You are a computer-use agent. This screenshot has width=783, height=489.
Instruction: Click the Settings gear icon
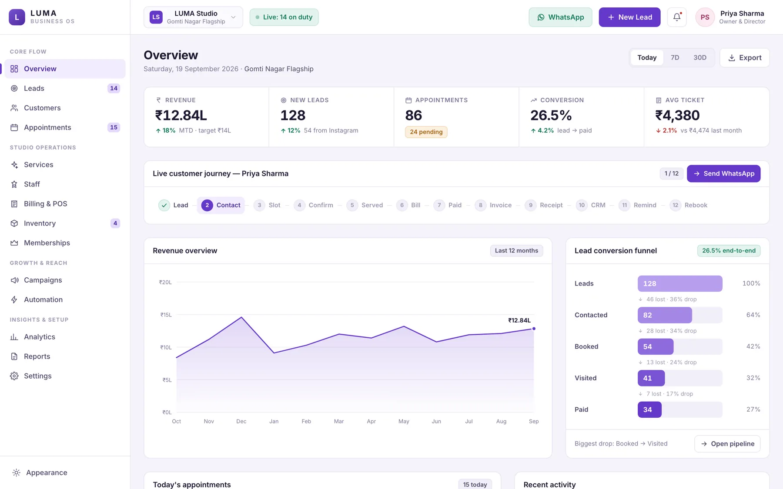pyautogui.click(x=14, y=376)
